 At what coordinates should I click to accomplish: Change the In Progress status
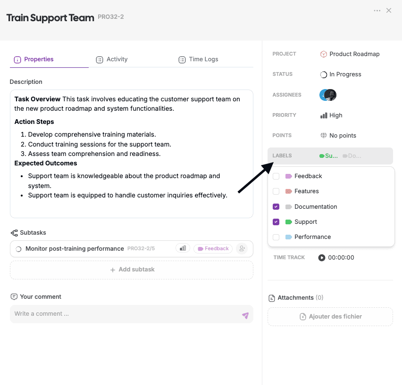click(341, 74)
